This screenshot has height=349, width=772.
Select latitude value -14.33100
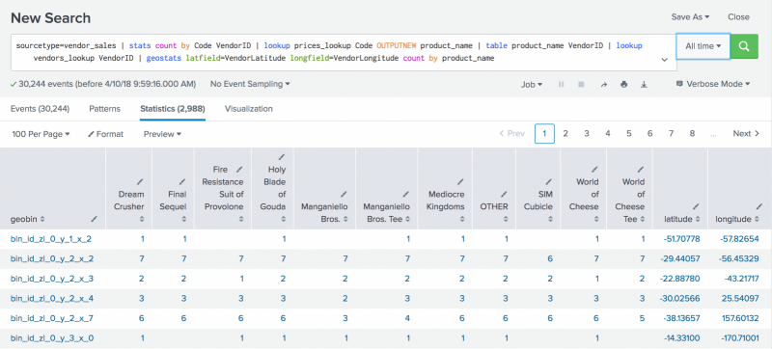[x=682, y=338]
